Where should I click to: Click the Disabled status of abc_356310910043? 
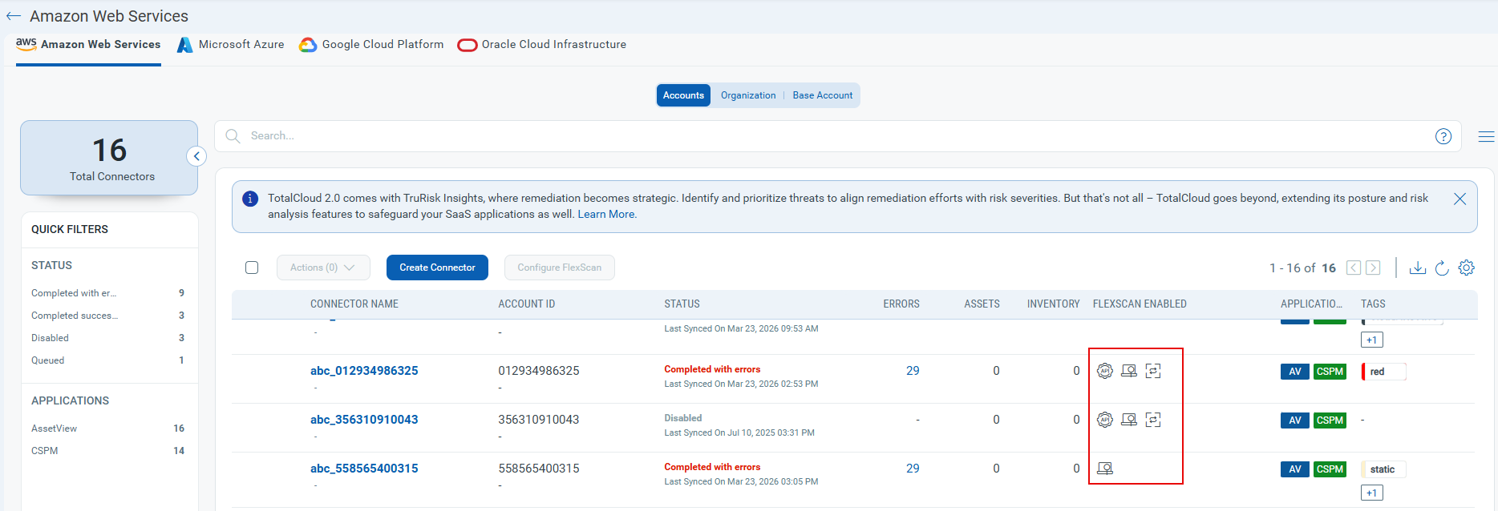click(x=683, y=418)
